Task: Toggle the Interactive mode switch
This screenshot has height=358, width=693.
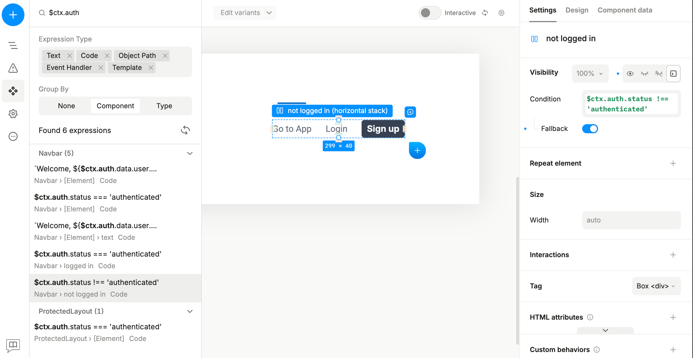Action: click(430, 13)
